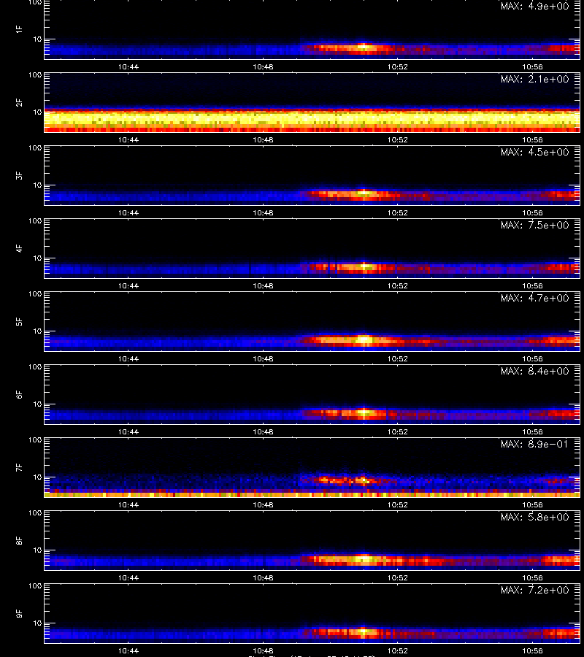Click the 10:52 time tick below panel 2F

(x=398, y=140)
